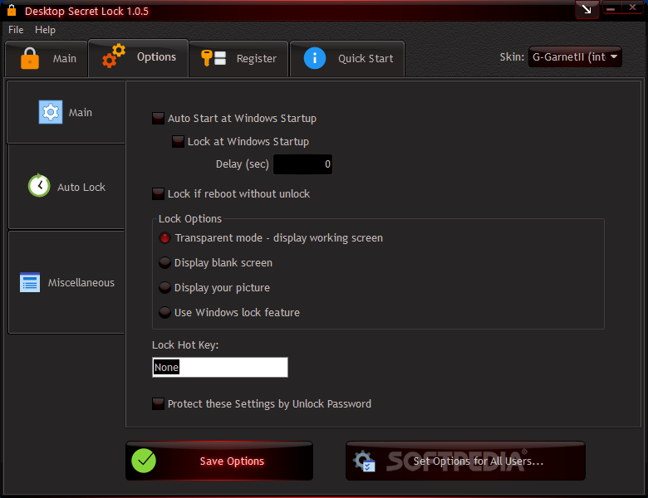This screenshot has width=648, height=498.
Task: Select Auto Lock side section
Action: (66, 187)
